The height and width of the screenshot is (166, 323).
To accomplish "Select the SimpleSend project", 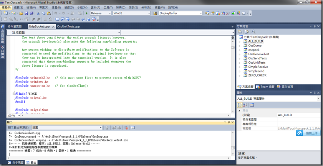I will click(x=256, y=71).
